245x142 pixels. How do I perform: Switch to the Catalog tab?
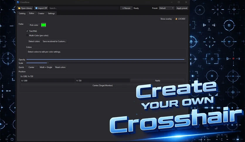[22, 13]
